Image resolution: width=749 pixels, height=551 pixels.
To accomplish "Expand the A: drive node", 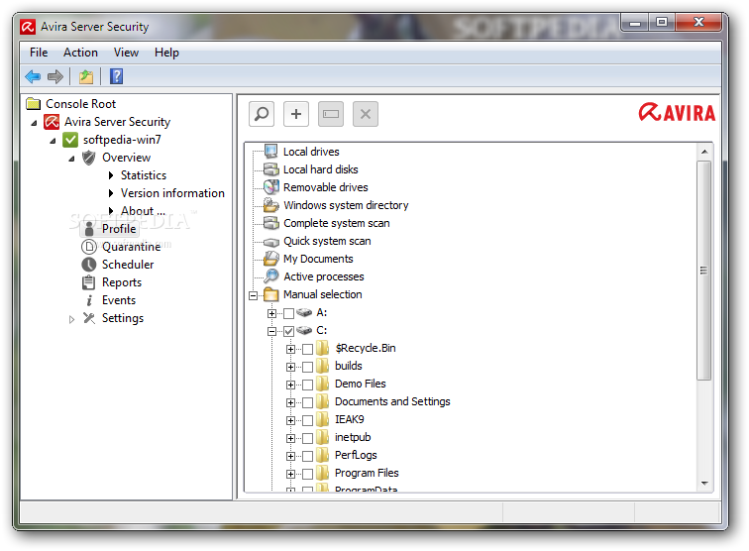I will 271,313.
